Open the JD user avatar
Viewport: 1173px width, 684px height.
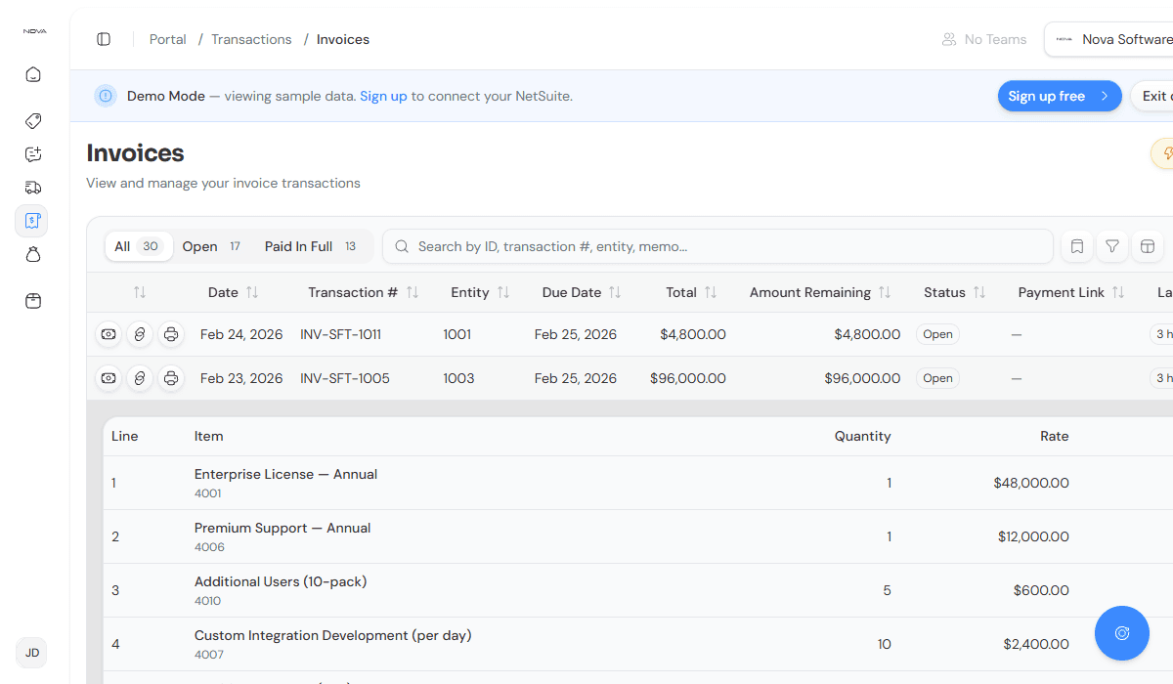coord(31,653)
